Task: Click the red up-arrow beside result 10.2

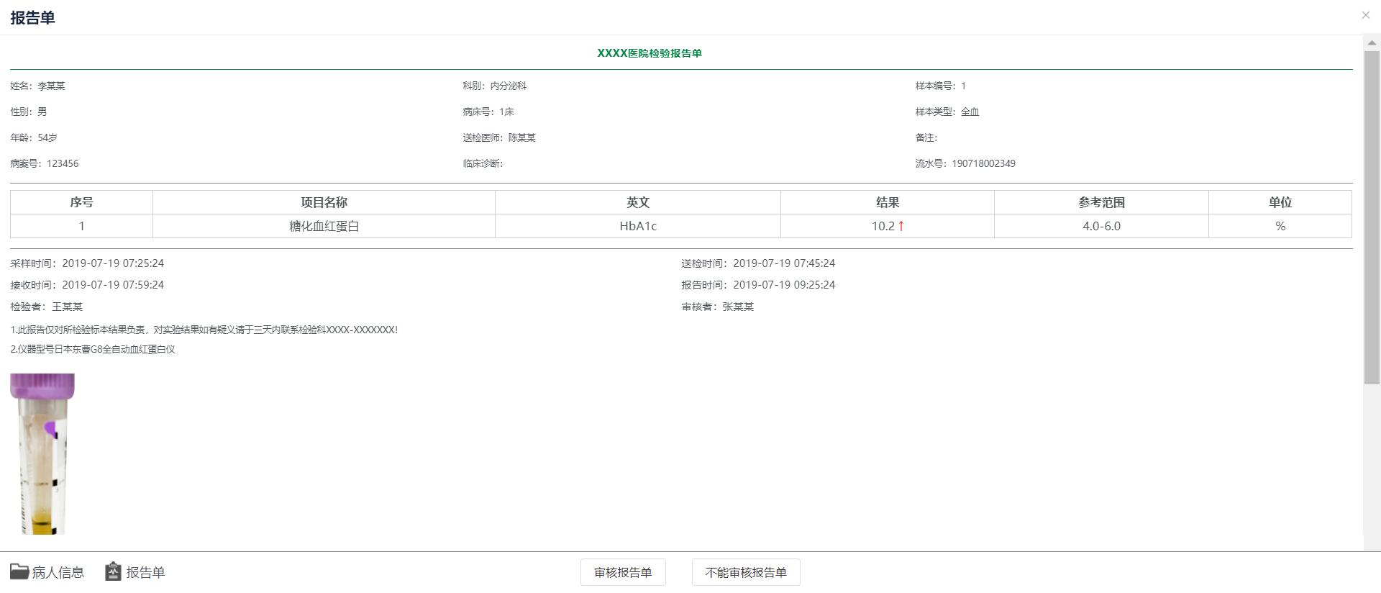Action: point(901,226)
